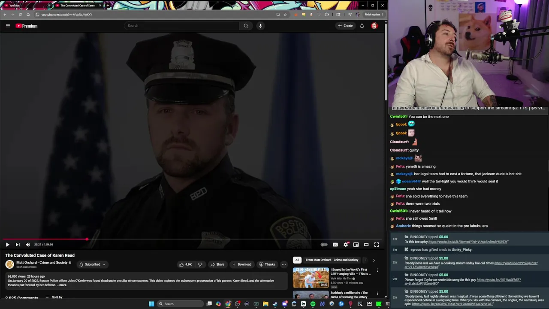The width and height of the screenshot is (549, 309).
Task: Select the All filter chip
Action: (x=297, y=260)
